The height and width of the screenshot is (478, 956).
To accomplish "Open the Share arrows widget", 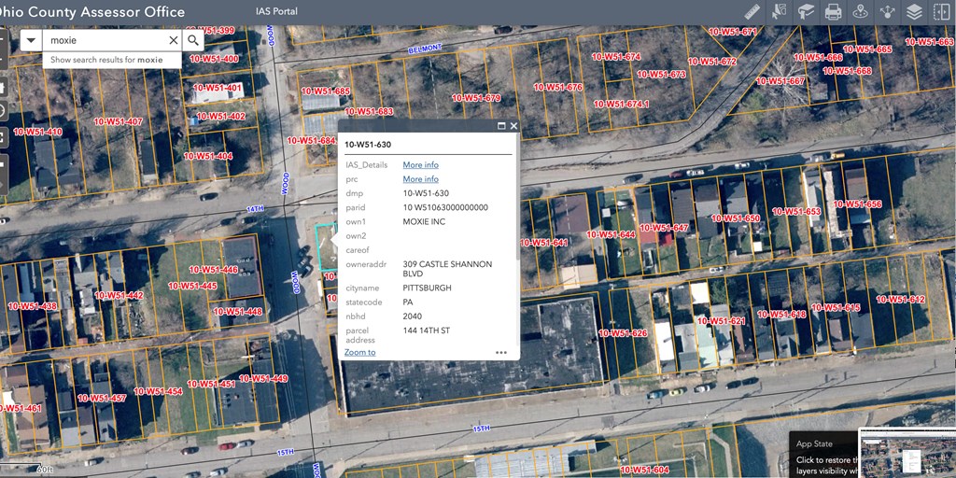I will tap(887, 12).
